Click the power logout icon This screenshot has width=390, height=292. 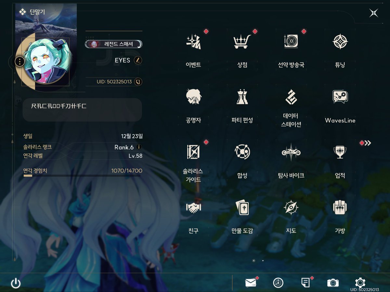(16, 284)
